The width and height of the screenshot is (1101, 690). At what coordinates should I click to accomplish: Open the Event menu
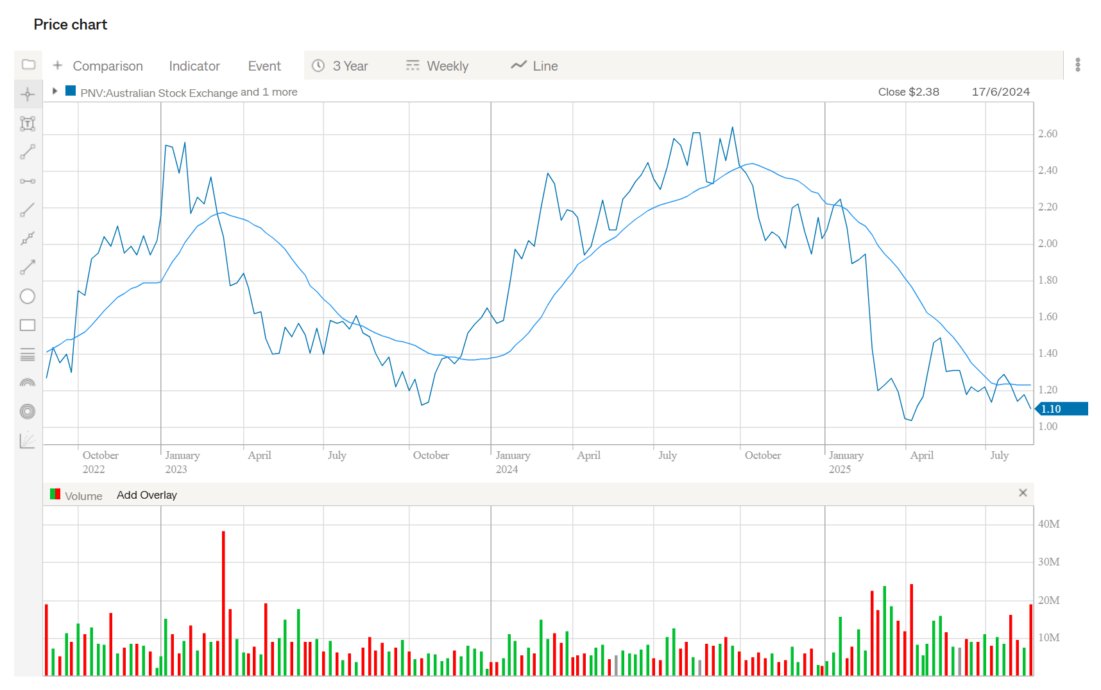264,66
